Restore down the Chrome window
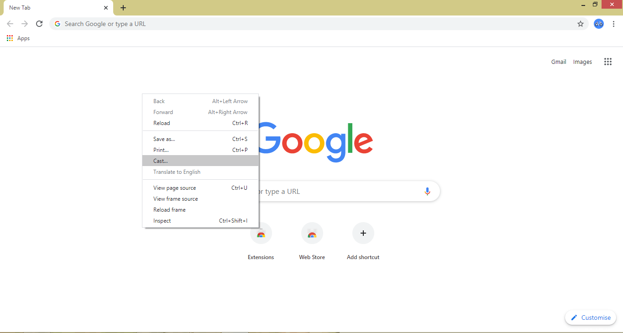Screen dimensions: 623x333 [595, 5]
